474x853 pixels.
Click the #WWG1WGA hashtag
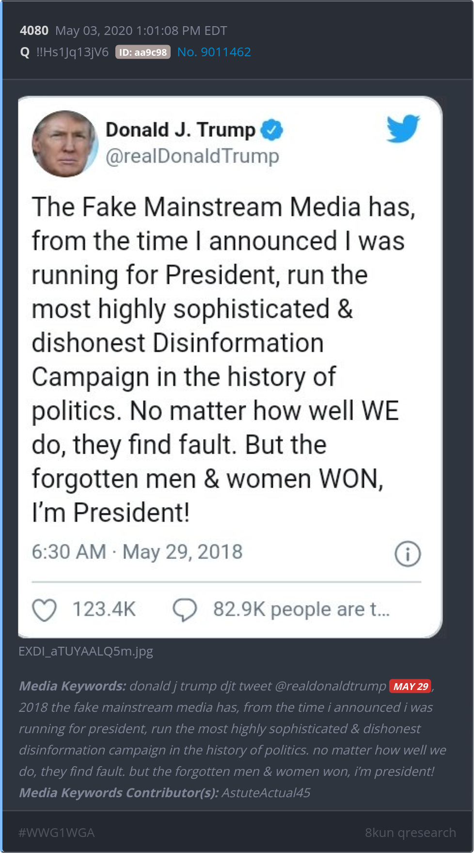pos(56,833)
